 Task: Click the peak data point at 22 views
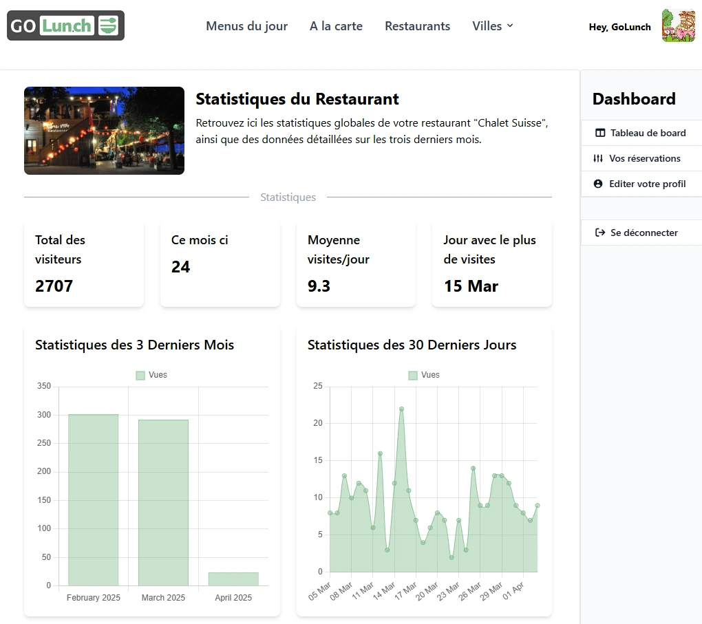402,409
